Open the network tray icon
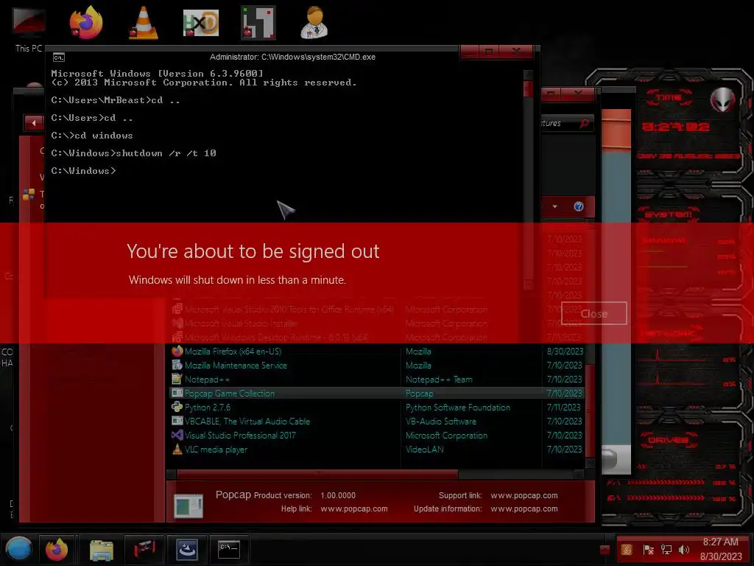The width and height of the screenshot is (754, 566). pyautogui.click(x=666, y=549)
